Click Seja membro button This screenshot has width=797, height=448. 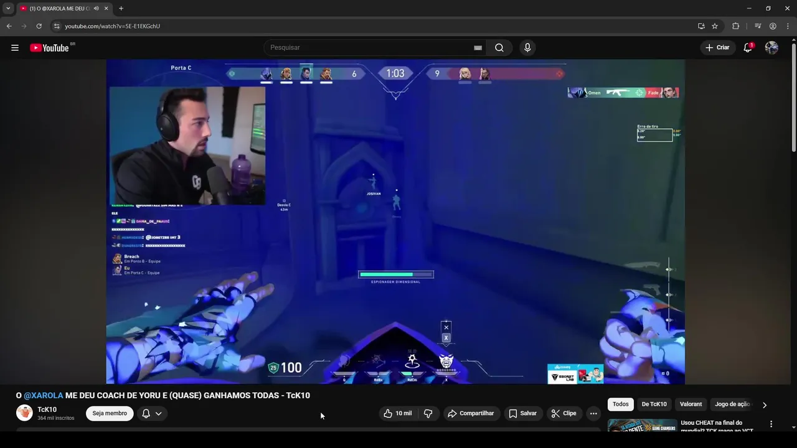[x=110, y=413]
